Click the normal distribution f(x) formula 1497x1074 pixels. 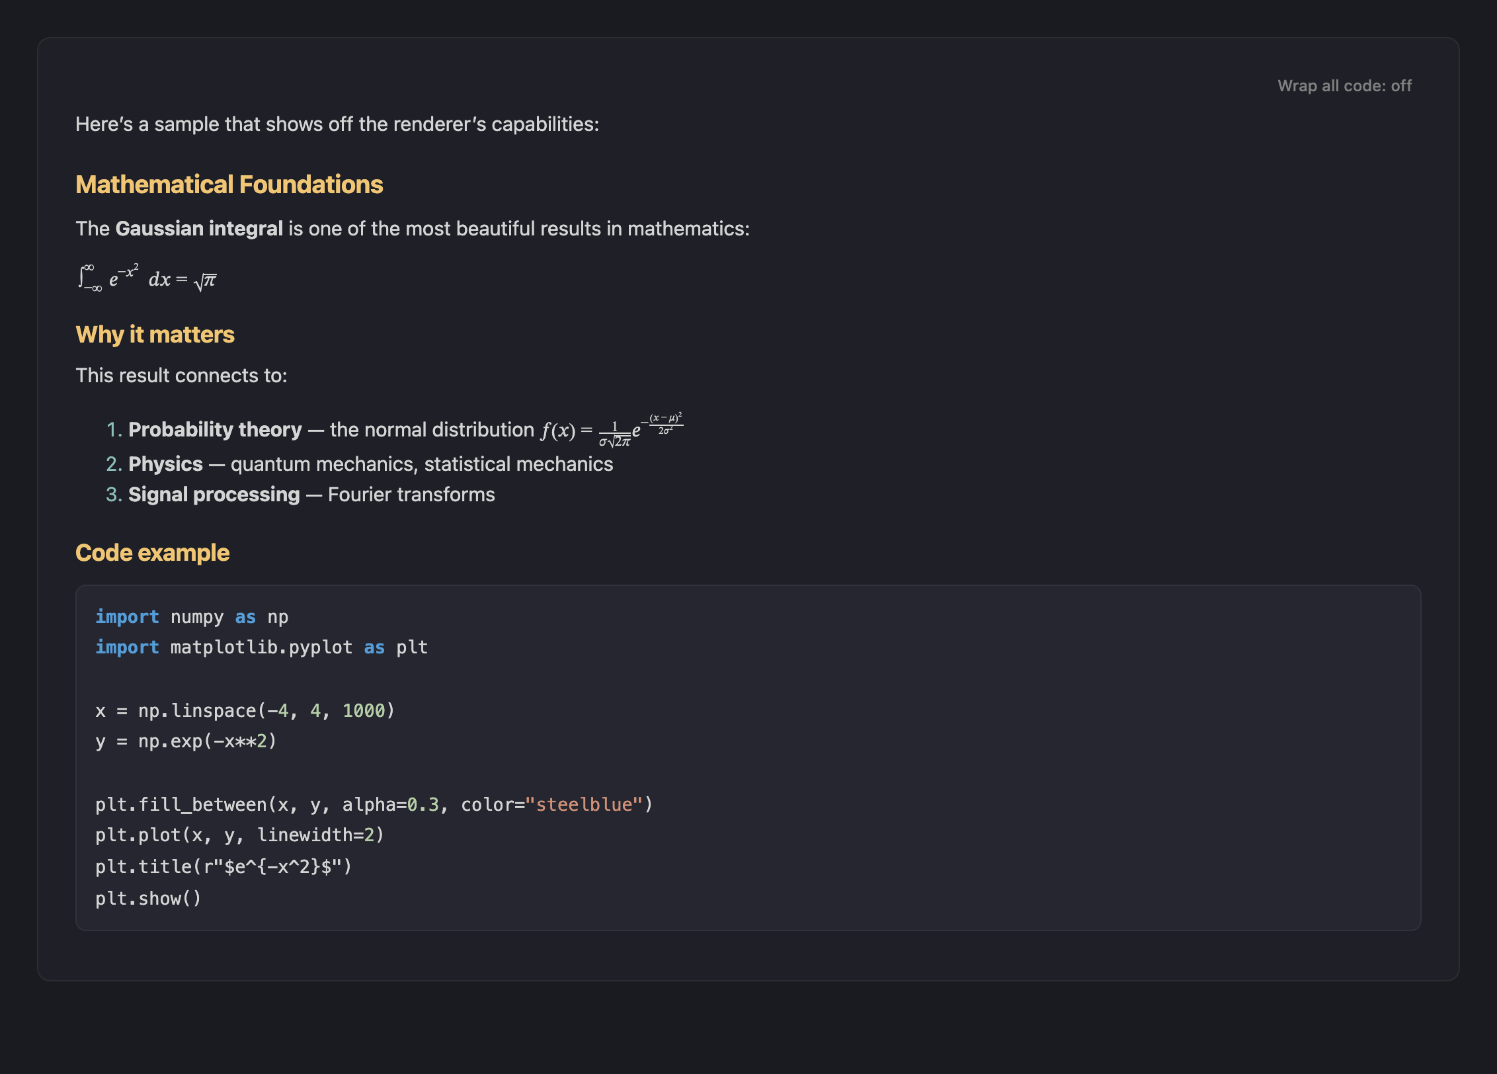(612, 430)
